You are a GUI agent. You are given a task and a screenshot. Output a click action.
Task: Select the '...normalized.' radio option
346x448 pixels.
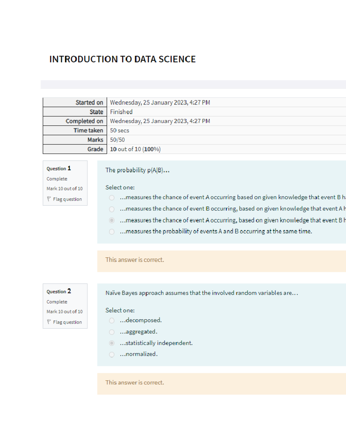click(112, 355)
